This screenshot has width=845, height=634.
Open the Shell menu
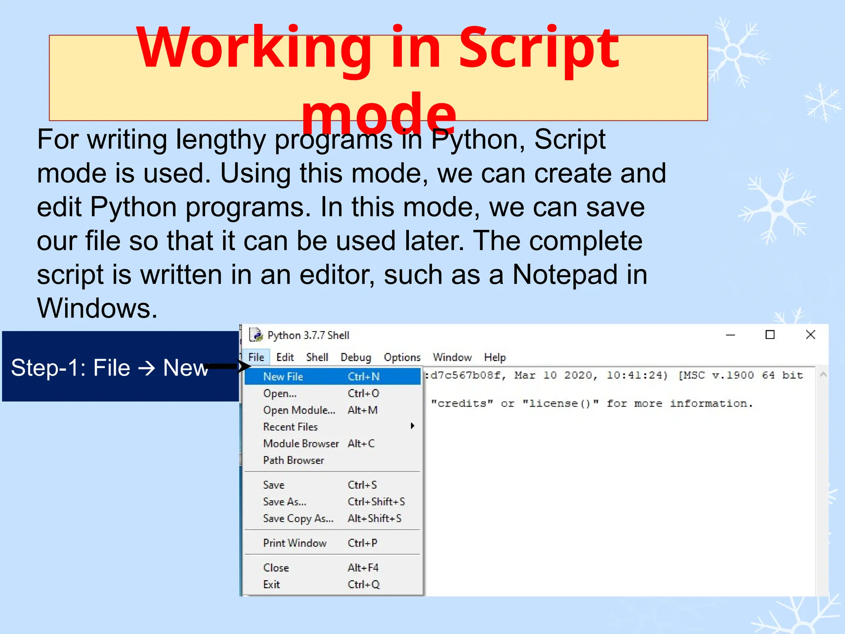[x=317, y=357]
